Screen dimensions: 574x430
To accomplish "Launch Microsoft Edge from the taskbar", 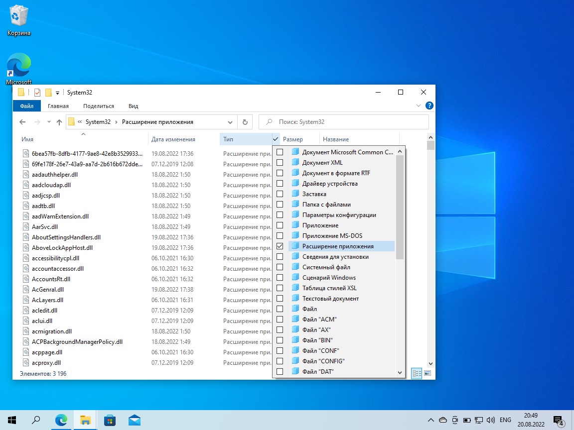I will point(61,420).
